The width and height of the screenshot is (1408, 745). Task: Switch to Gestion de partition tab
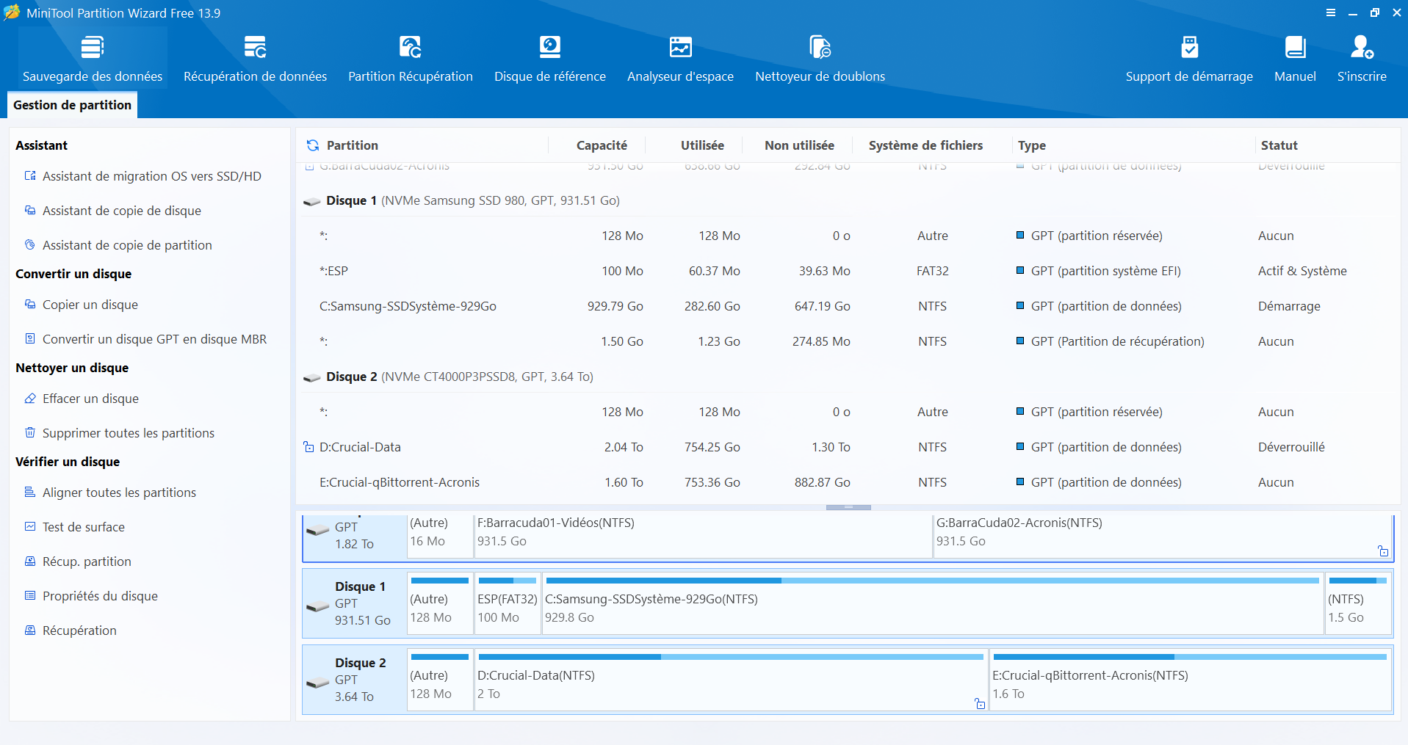[x=72, y=105]
